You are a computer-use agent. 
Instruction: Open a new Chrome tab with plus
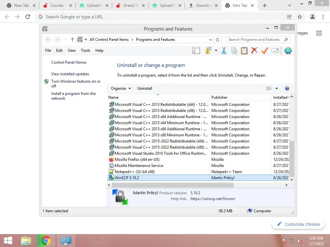click(x=265, y=5)
